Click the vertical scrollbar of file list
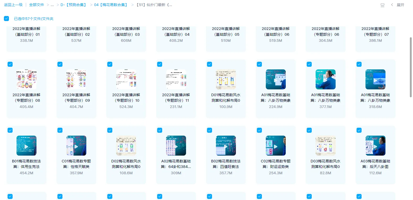 411,67
